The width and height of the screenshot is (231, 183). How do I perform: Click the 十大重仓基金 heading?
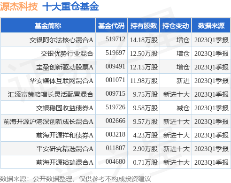point(70,7)
